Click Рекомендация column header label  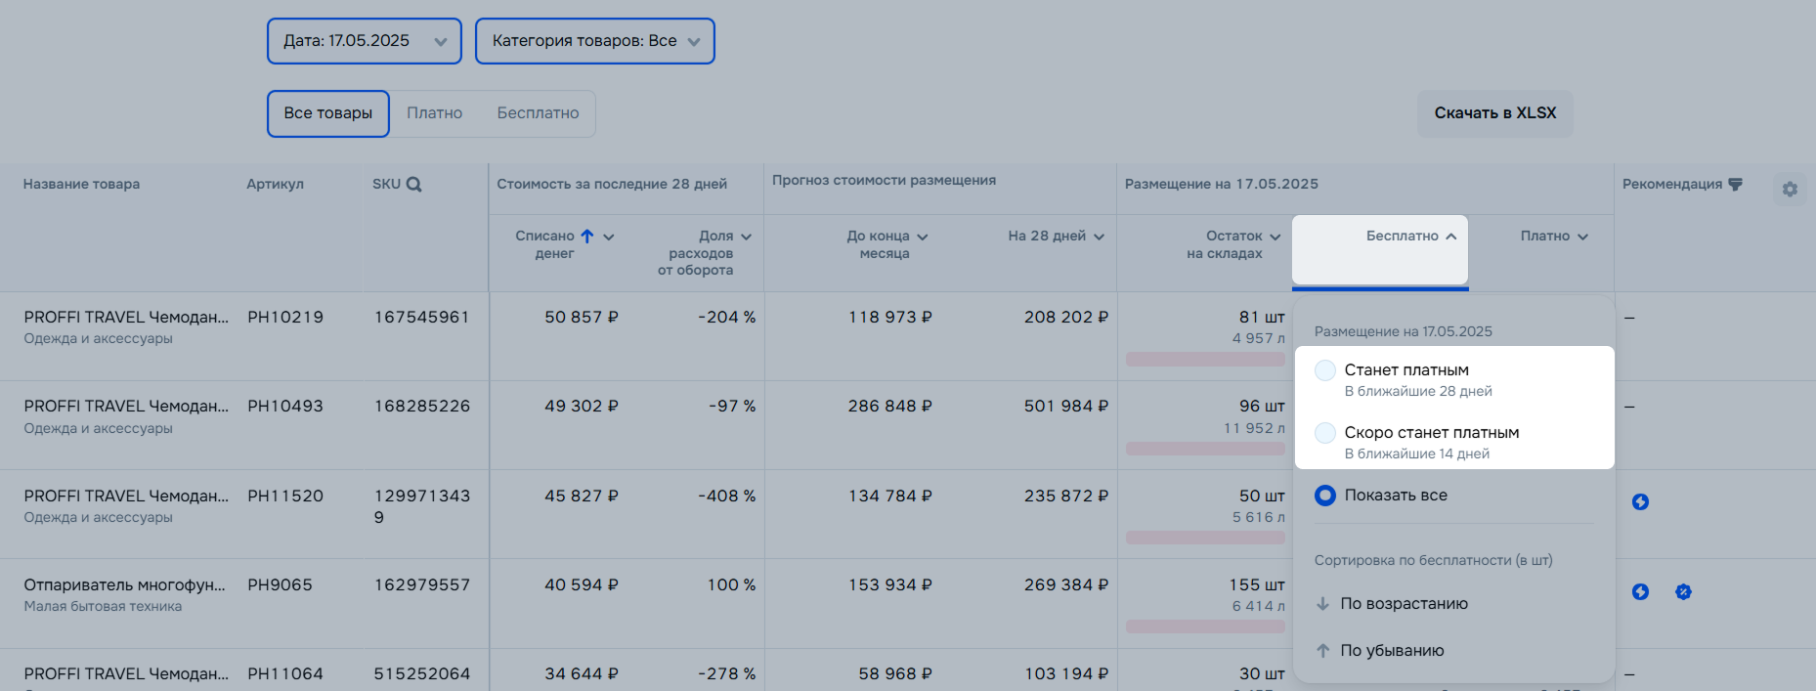1672,184
